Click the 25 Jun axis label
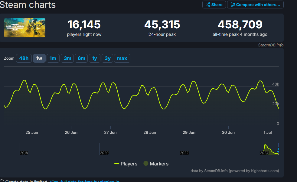 click(x=32, y=133)
